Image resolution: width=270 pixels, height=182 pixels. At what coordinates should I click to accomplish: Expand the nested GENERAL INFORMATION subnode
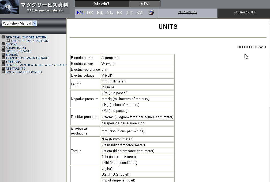coord(9,41)
